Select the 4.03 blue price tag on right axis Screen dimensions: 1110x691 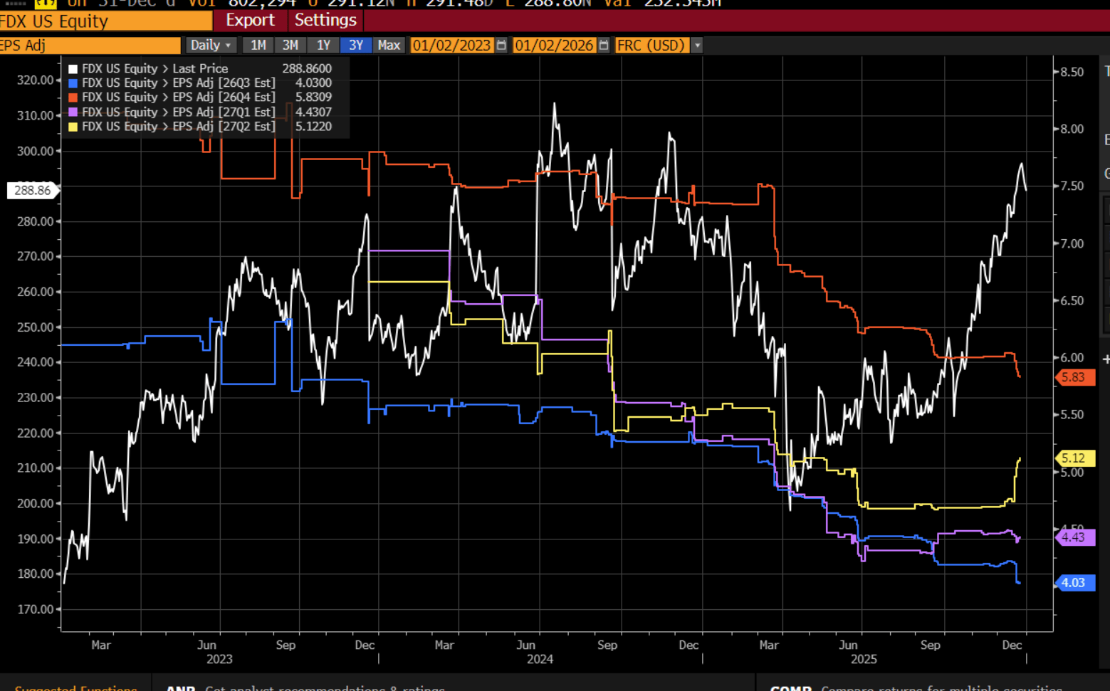[1075, 583]
